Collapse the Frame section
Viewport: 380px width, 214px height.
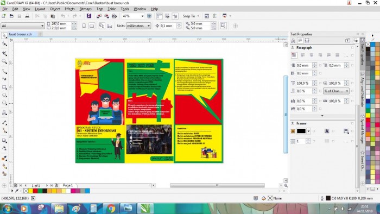tap(293, 123)
